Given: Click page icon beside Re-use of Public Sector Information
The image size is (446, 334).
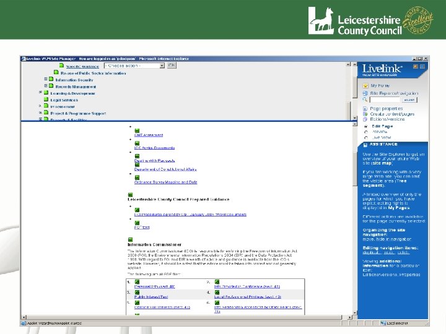Looking at the screenshot, I should pyautogui.click(x=56, y=72).
